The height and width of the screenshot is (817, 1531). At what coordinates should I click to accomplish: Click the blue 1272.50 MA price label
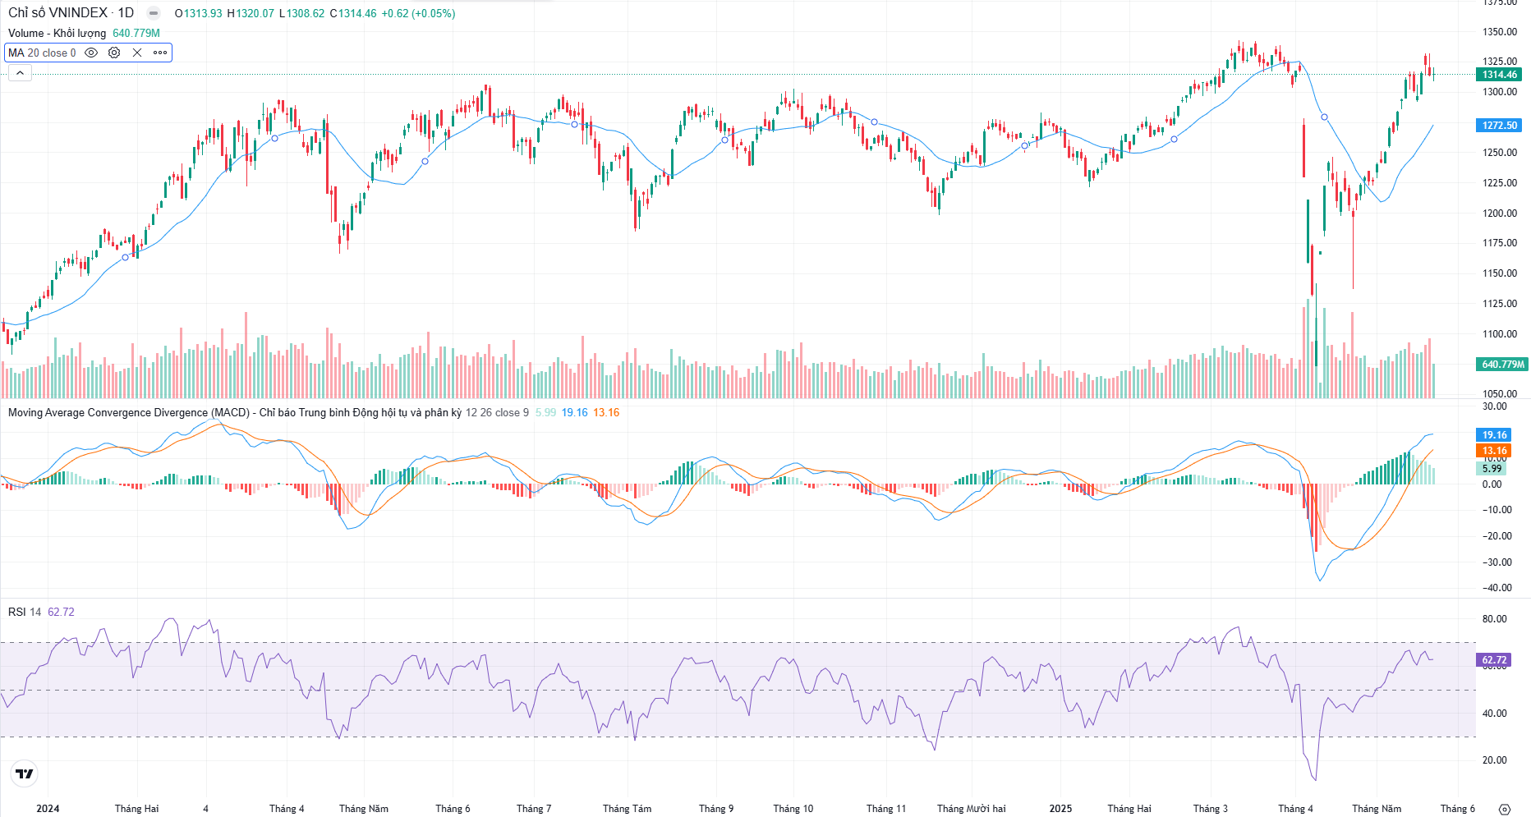pos(1499,126)
